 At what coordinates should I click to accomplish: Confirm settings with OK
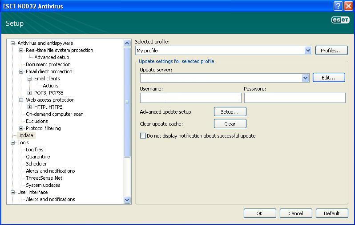click(260, 213)
